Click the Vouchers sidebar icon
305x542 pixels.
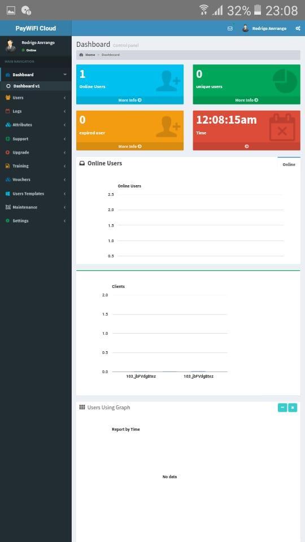[x=8, y=180]
